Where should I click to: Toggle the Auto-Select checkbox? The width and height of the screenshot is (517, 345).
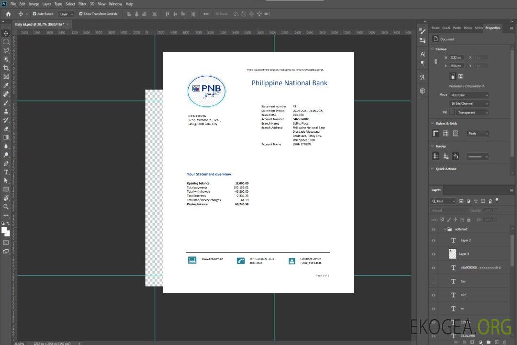(x=34, y=14)
